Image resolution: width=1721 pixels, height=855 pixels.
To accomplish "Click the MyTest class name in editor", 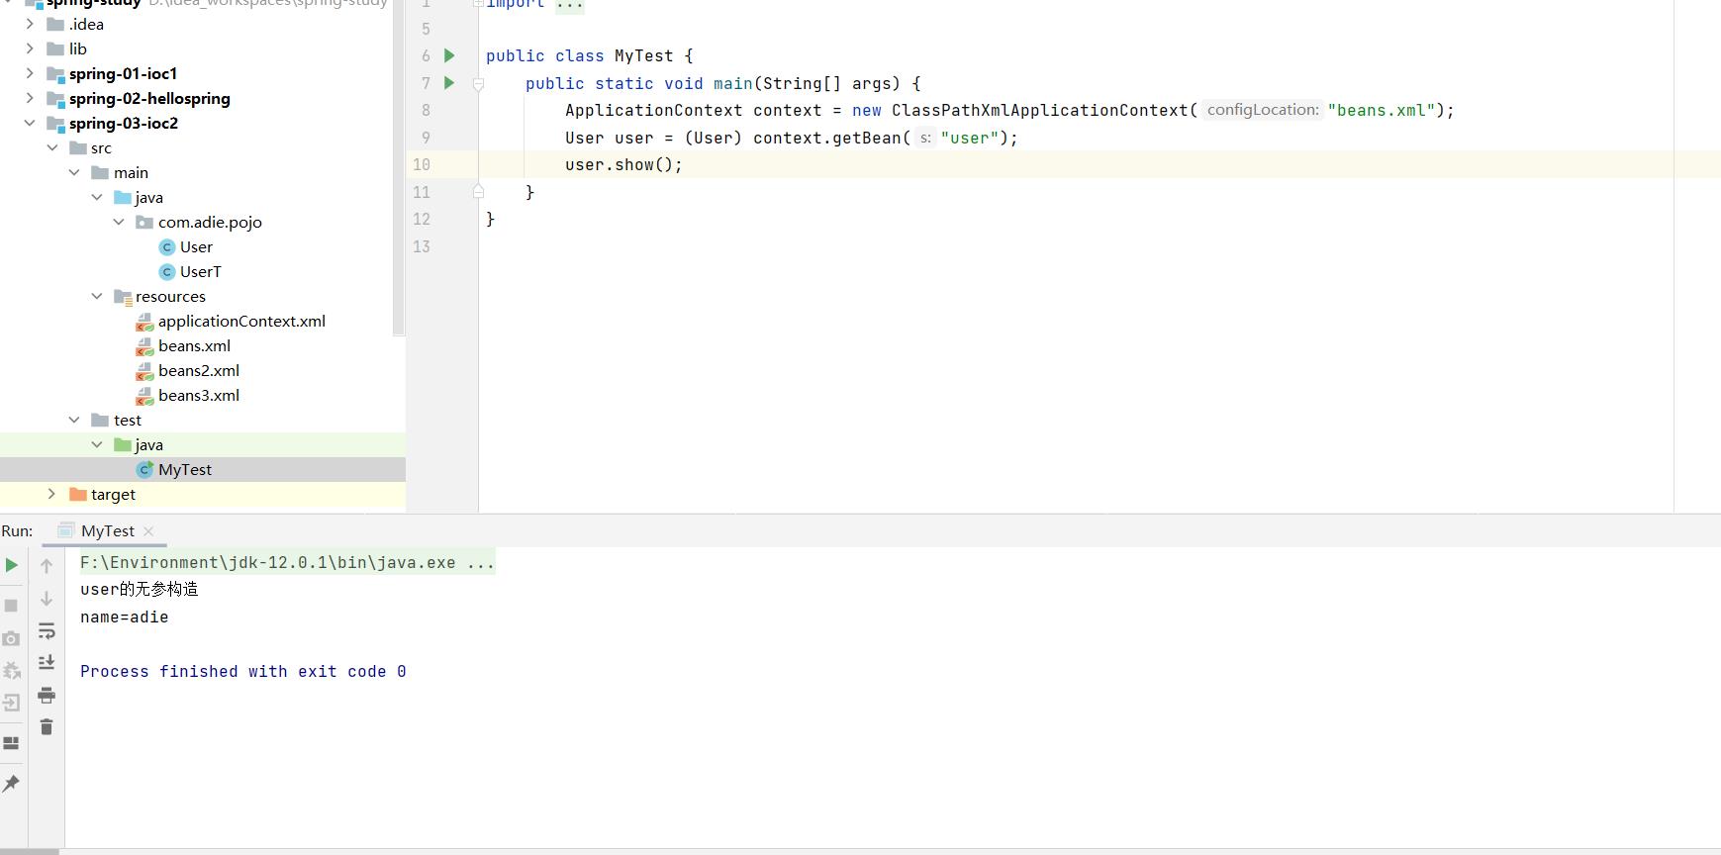I will click(x=643, y=55).
